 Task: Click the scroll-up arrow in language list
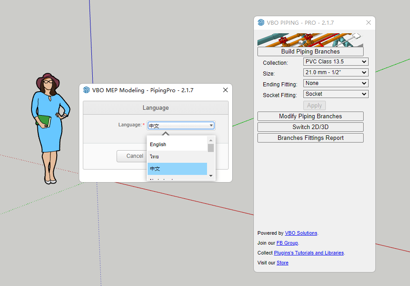211,140
